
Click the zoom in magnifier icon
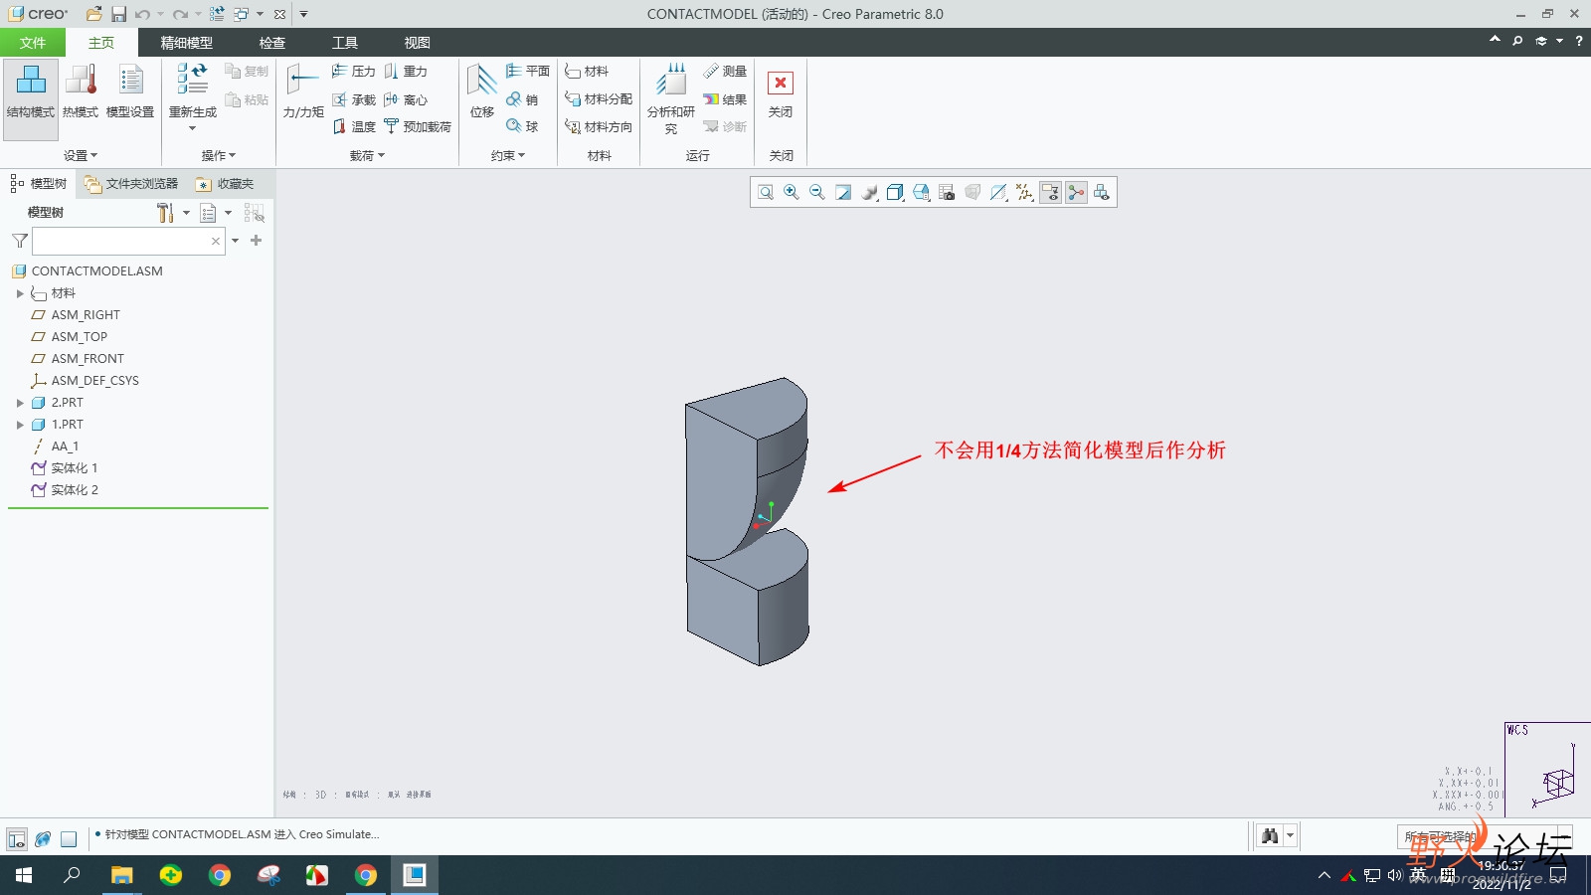792,193
